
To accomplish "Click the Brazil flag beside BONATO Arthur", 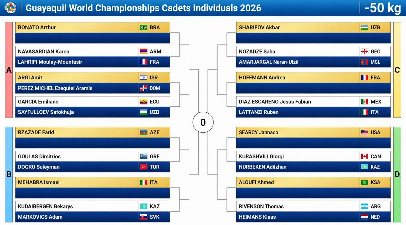I will click(144, 28).
